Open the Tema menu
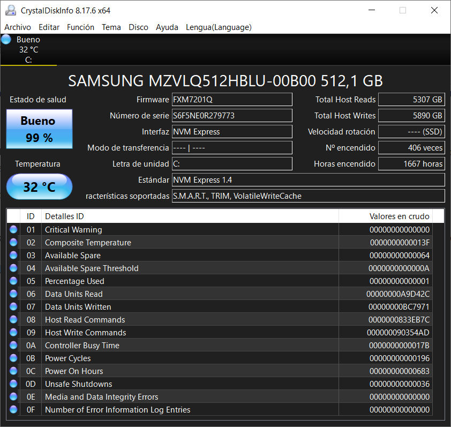Viewport: 451px width, 427px height. coord(111,27)
